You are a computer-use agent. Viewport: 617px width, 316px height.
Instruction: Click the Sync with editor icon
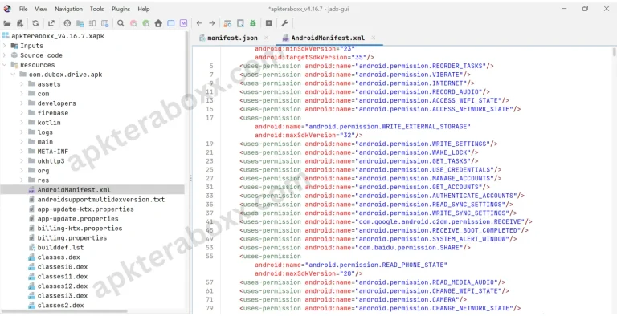click(x=67, y=23)
